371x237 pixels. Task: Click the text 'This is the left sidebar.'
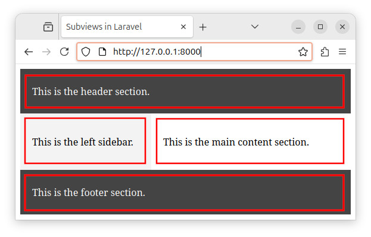tap(83, 142)
